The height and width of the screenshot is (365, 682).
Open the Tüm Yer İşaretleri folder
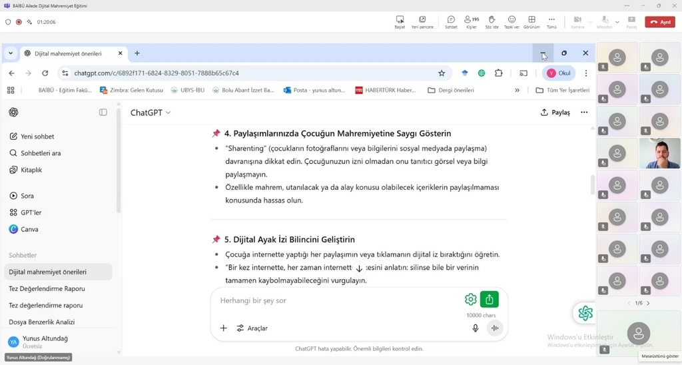[x=563, y=90]
